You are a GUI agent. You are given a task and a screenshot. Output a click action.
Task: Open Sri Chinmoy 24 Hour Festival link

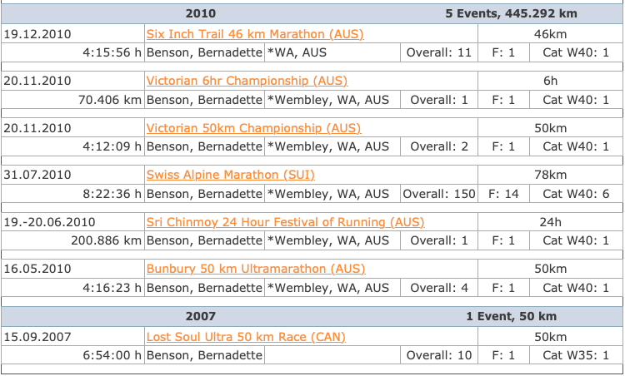click(285, 221)
